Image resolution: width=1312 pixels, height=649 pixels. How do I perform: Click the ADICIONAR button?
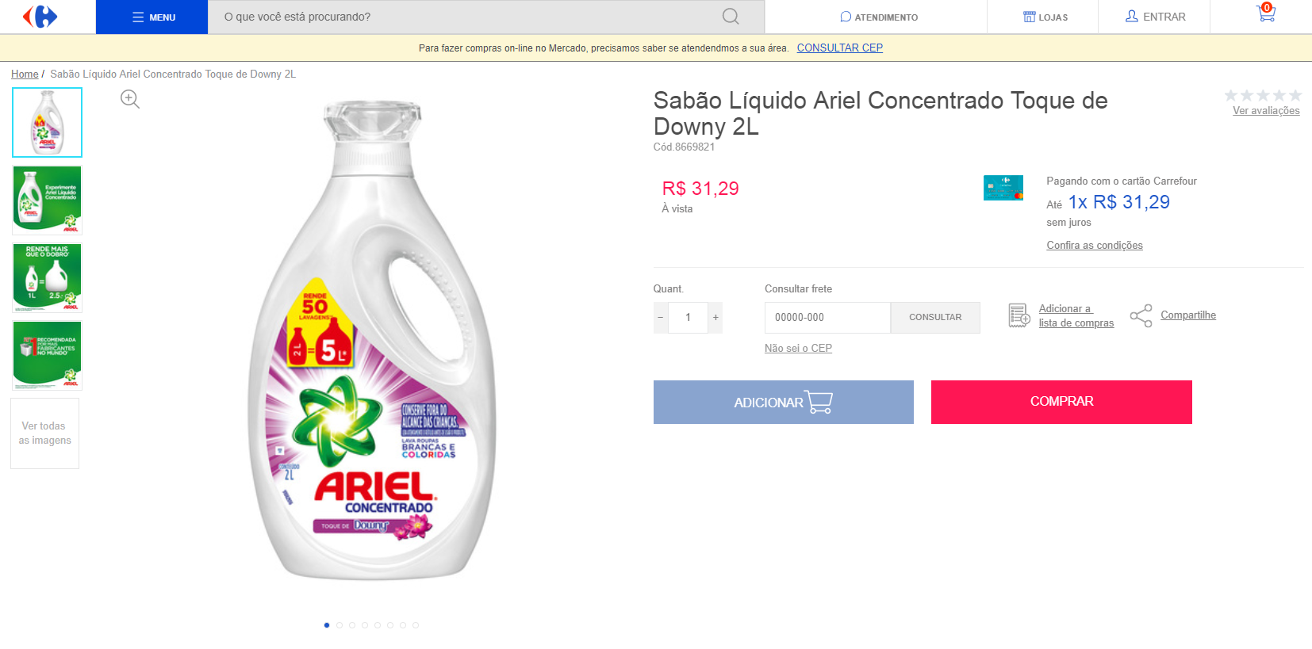783,402
